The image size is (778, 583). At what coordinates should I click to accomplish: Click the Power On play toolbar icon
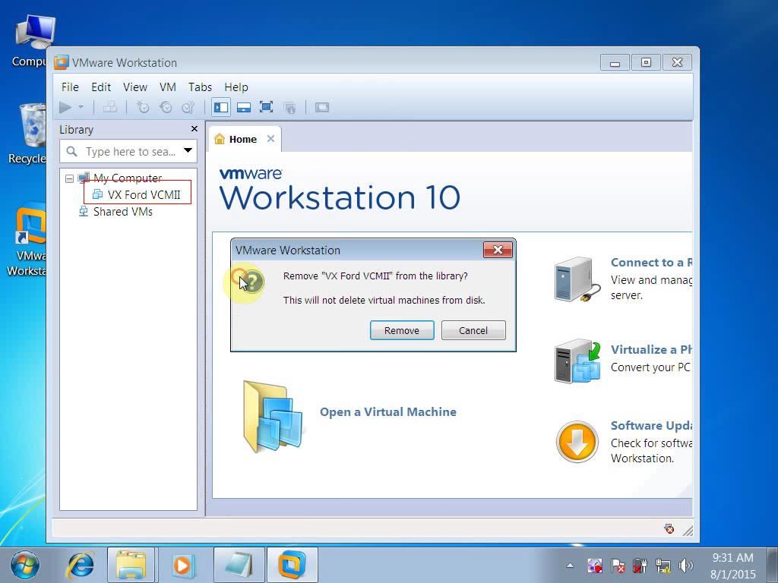(x=65, y=107)
